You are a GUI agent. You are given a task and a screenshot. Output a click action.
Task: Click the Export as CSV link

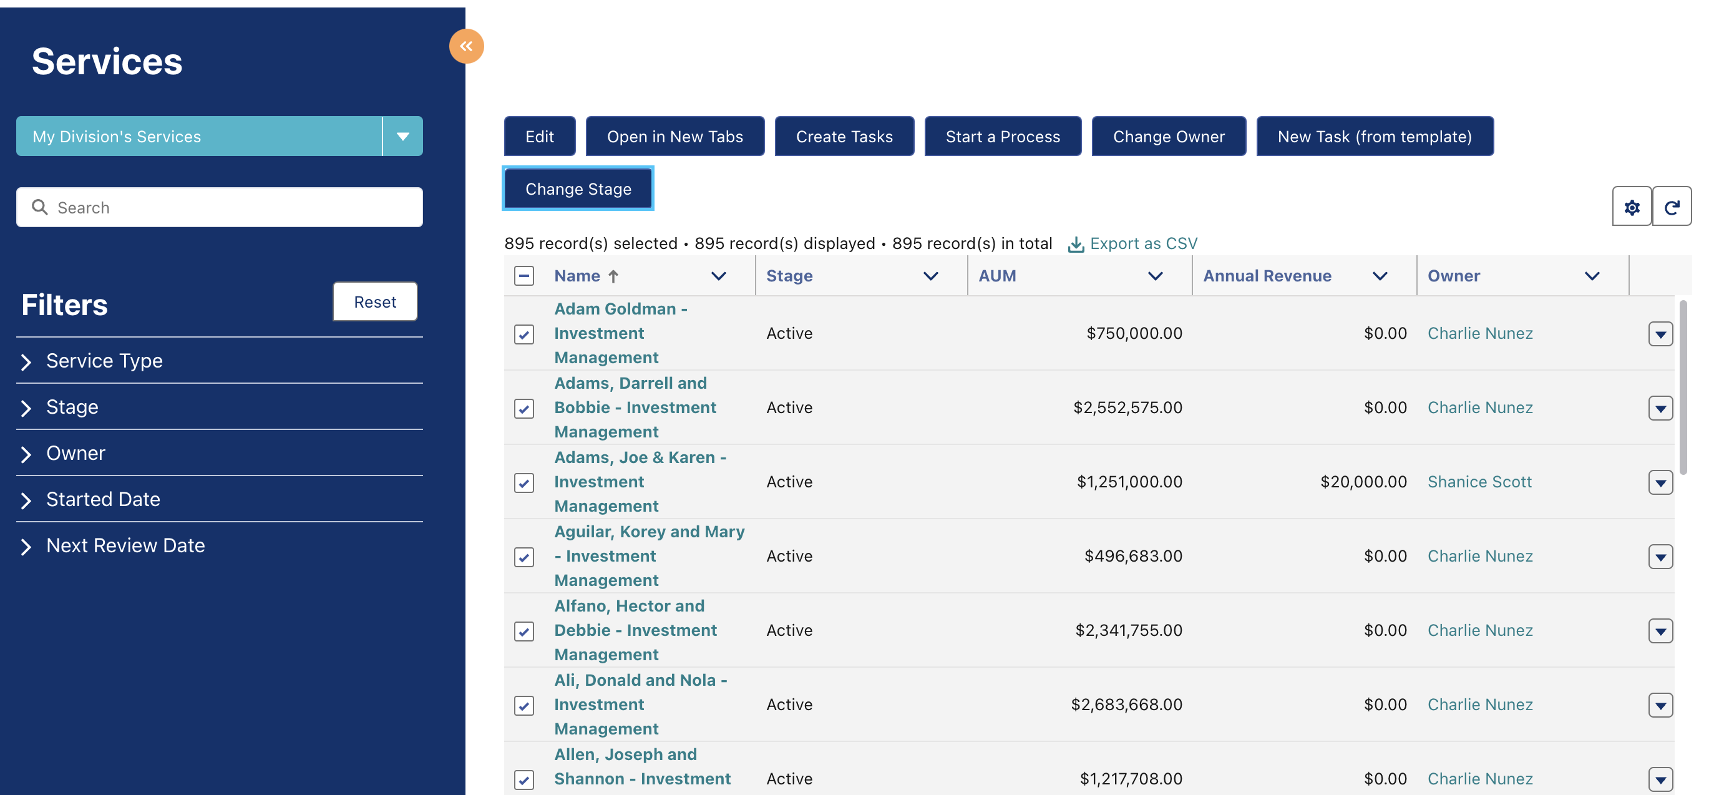point(1143,243)
